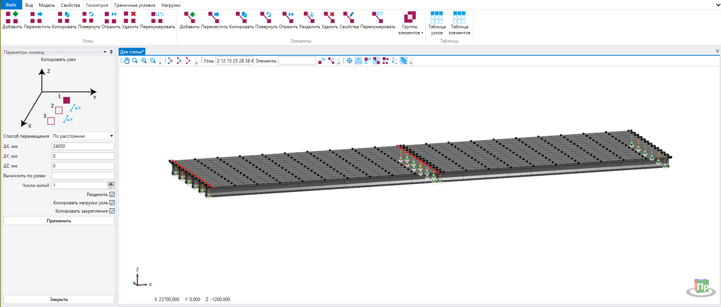721x307 pixels.
Task: Click Mirror node (Отразить) in the Узлы group
Action: 111,20
